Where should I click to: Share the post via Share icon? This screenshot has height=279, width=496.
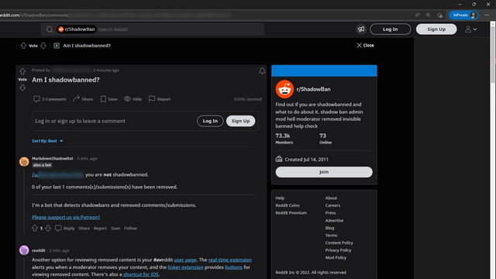tap(83, 99)
